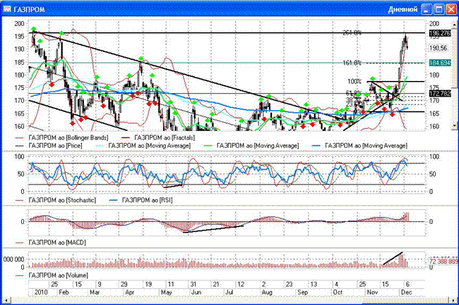Click the Oct month label
459x305 pixels.
[x=338, y=292]
